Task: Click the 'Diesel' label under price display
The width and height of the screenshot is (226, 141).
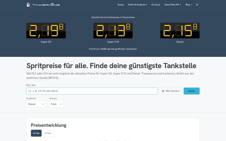Action: [180, 42]
